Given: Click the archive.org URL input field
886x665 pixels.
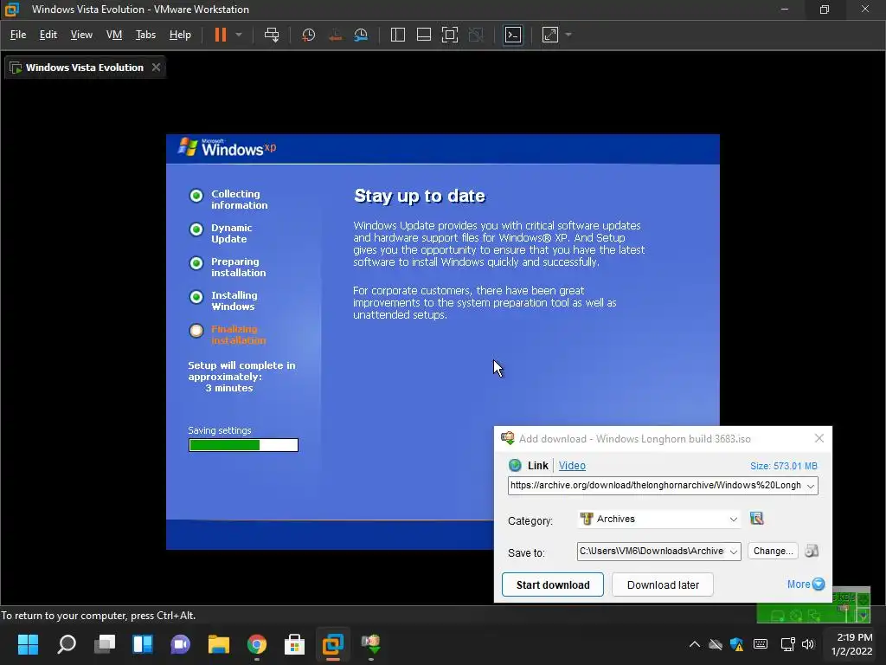Looking at the screenshot, I should [x=656, y=486].
